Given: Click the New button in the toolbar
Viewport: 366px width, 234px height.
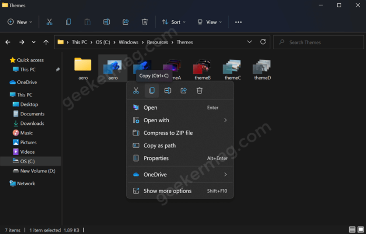Looking at the screenshot, I should point(20,22).
